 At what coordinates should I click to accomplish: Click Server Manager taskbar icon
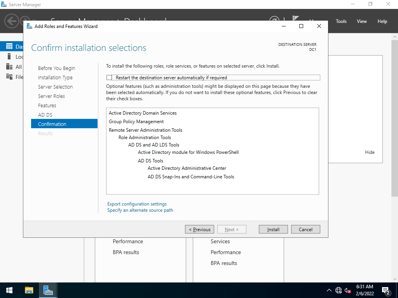click(x=48, y=290)
